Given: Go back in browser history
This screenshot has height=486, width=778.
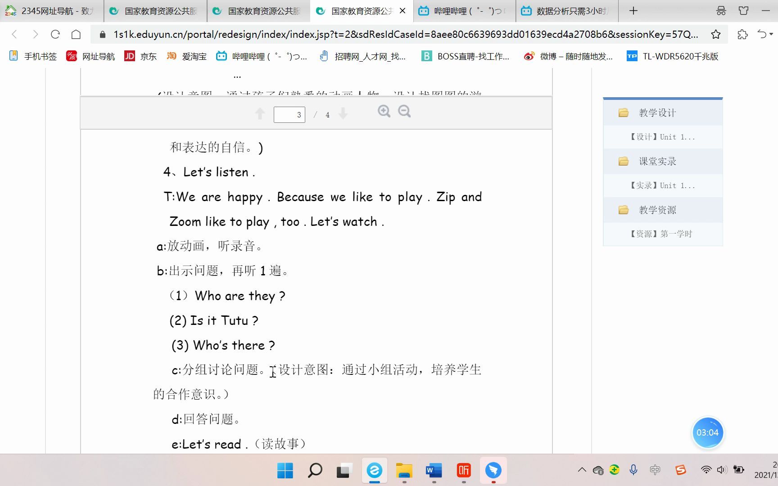Looking at the screenshot, I should pos(14,34).
